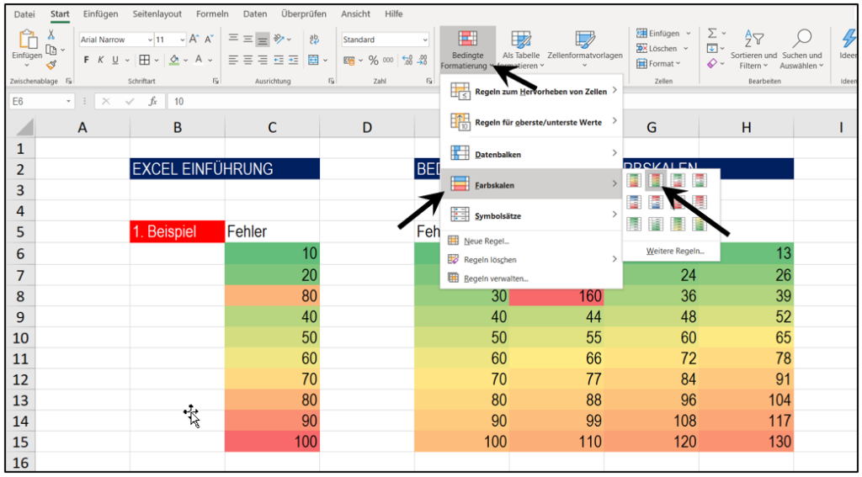Viewport: 862px width, 477px height.
Task: Open the Datenbalken submenu
Action: point(532,154)
